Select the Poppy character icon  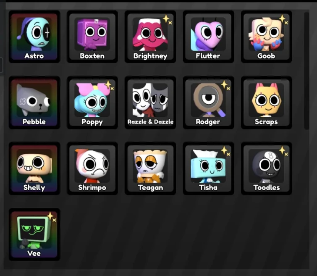pyautogui.click(x=92, y=103)
